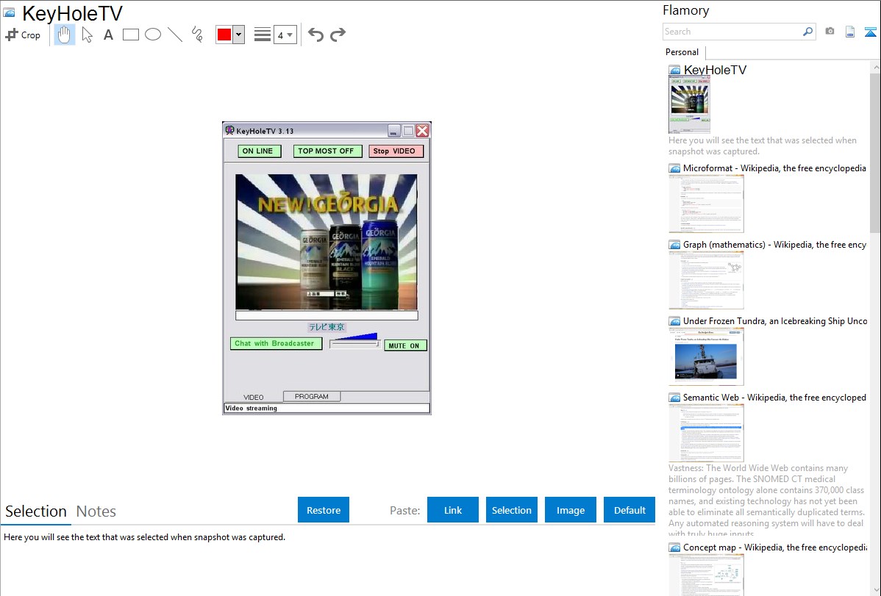Click the snapshot icon beside Semantic Web entry

674,398
